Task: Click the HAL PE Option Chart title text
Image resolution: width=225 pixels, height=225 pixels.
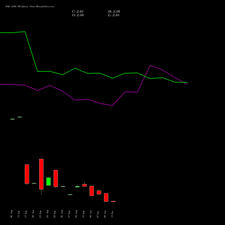Action: pos(30,7)
